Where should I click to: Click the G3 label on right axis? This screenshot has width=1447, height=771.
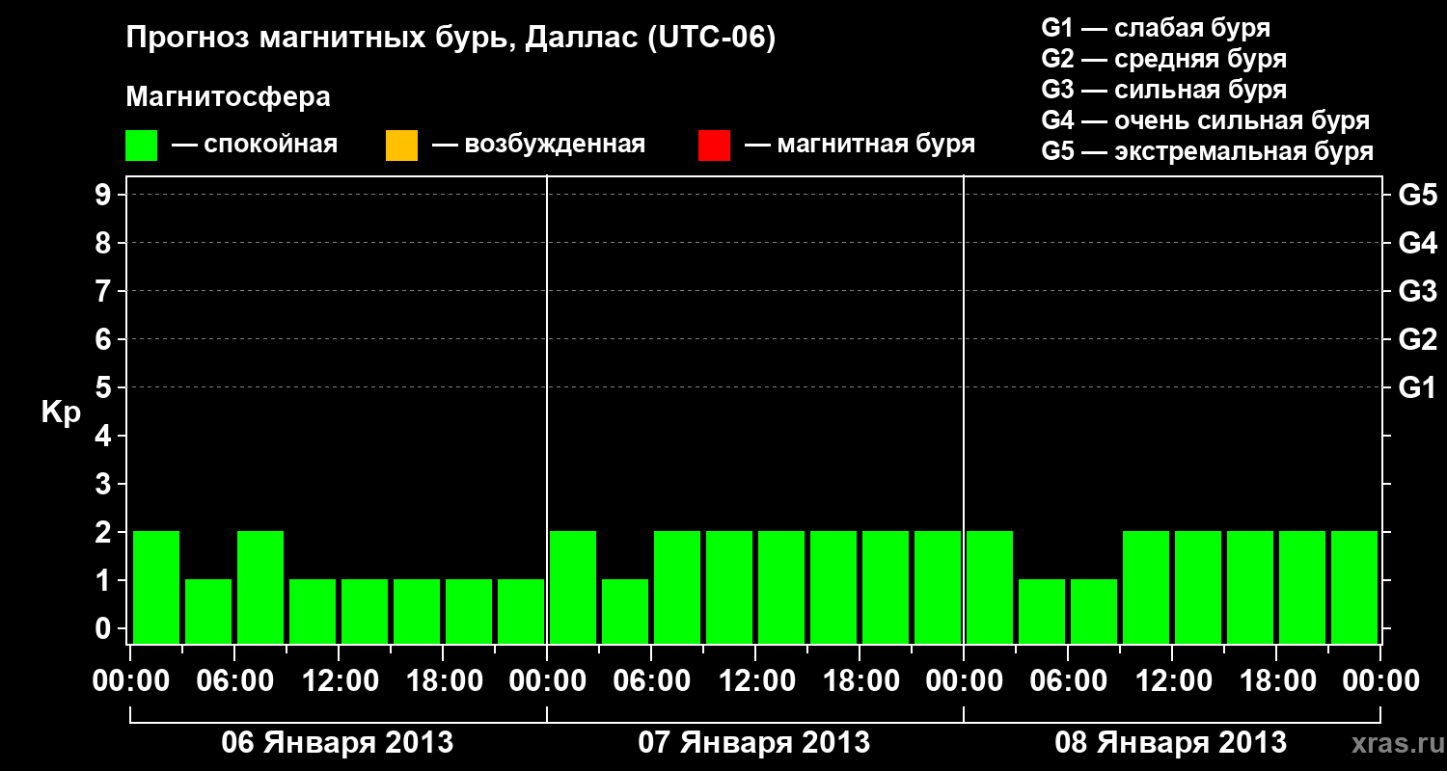tap(1417, 291)
